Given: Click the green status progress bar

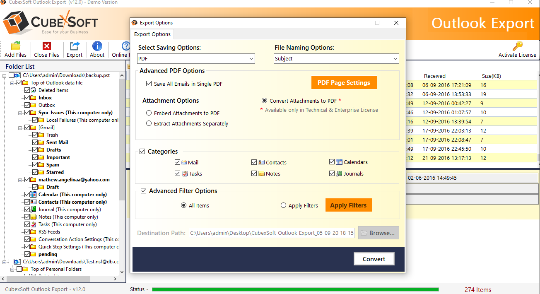Looking at the screenshot, I should point(295,289).
